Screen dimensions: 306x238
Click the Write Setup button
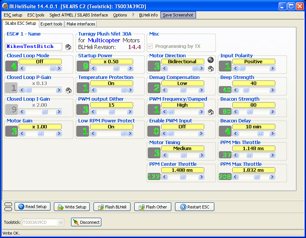(72, 207)
